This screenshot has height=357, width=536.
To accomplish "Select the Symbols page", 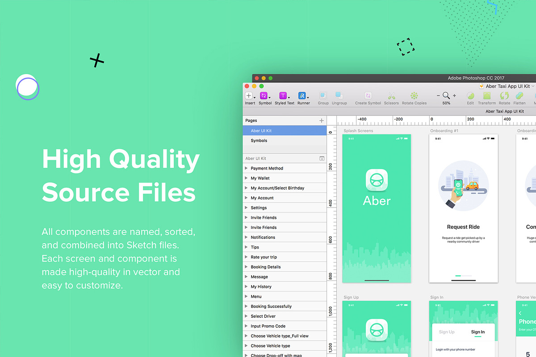I will (285, 141).
